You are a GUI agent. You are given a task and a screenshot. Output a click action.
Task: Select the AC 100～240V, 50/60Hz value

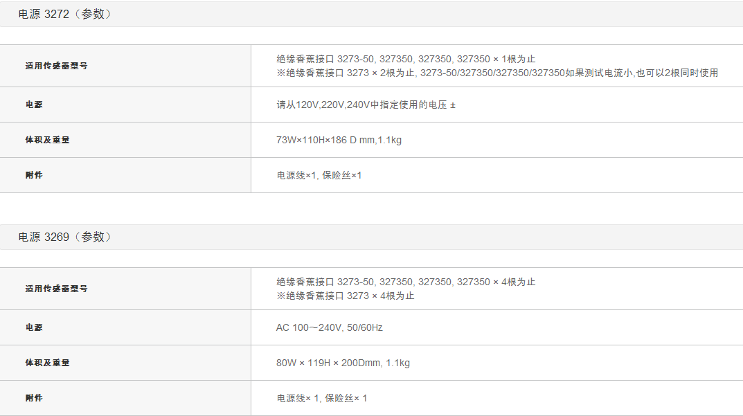coord(329,327)
